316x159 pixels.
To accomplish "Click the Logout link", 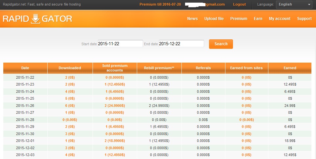I will pyautogui.click(x=239, y=5).
